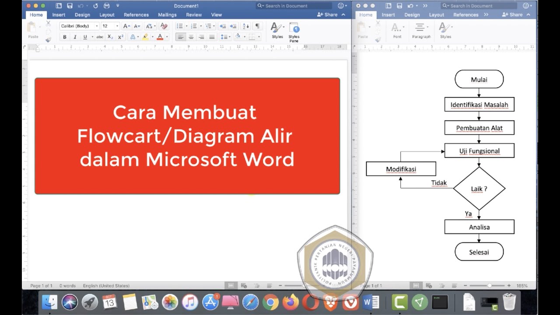Open Finder from the Dock
Viewport: 560px width, 315px height.
click(49, 302)
